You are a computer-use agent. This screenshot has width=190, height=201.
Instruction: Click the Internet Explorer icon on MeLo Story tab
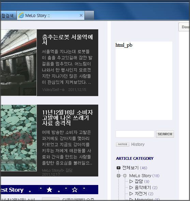[x=21, y=16]
